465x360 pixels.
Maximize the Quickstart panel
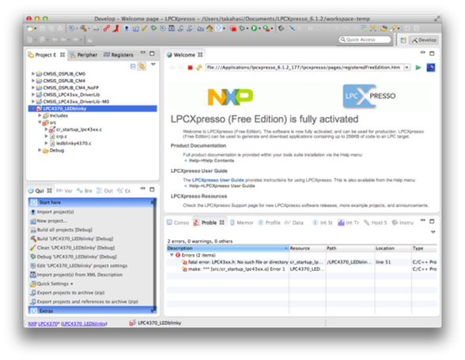point(152,189)
